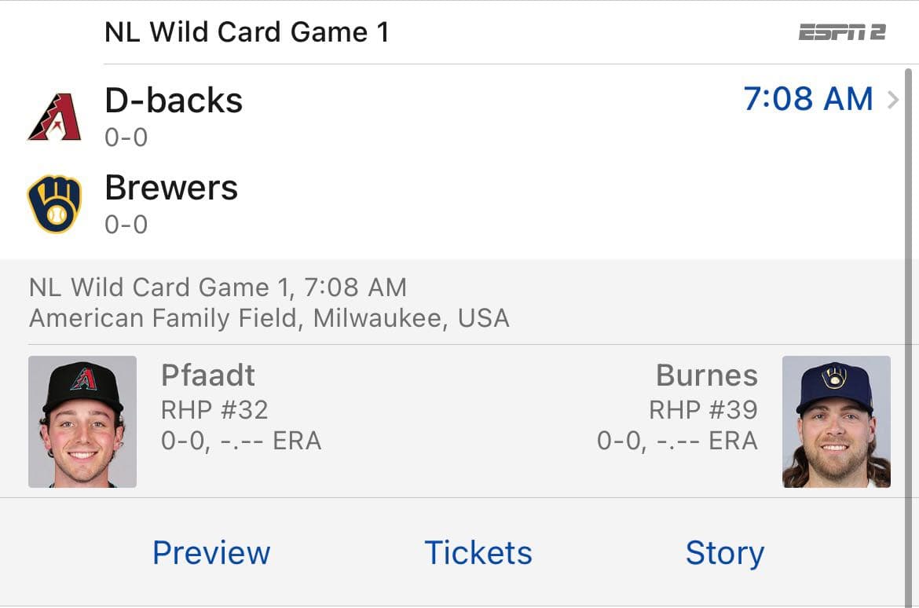Tap the ESPN2 network logo
This screenshot has height=608, width=919.
pyautogui.click(x=842, y=32)
